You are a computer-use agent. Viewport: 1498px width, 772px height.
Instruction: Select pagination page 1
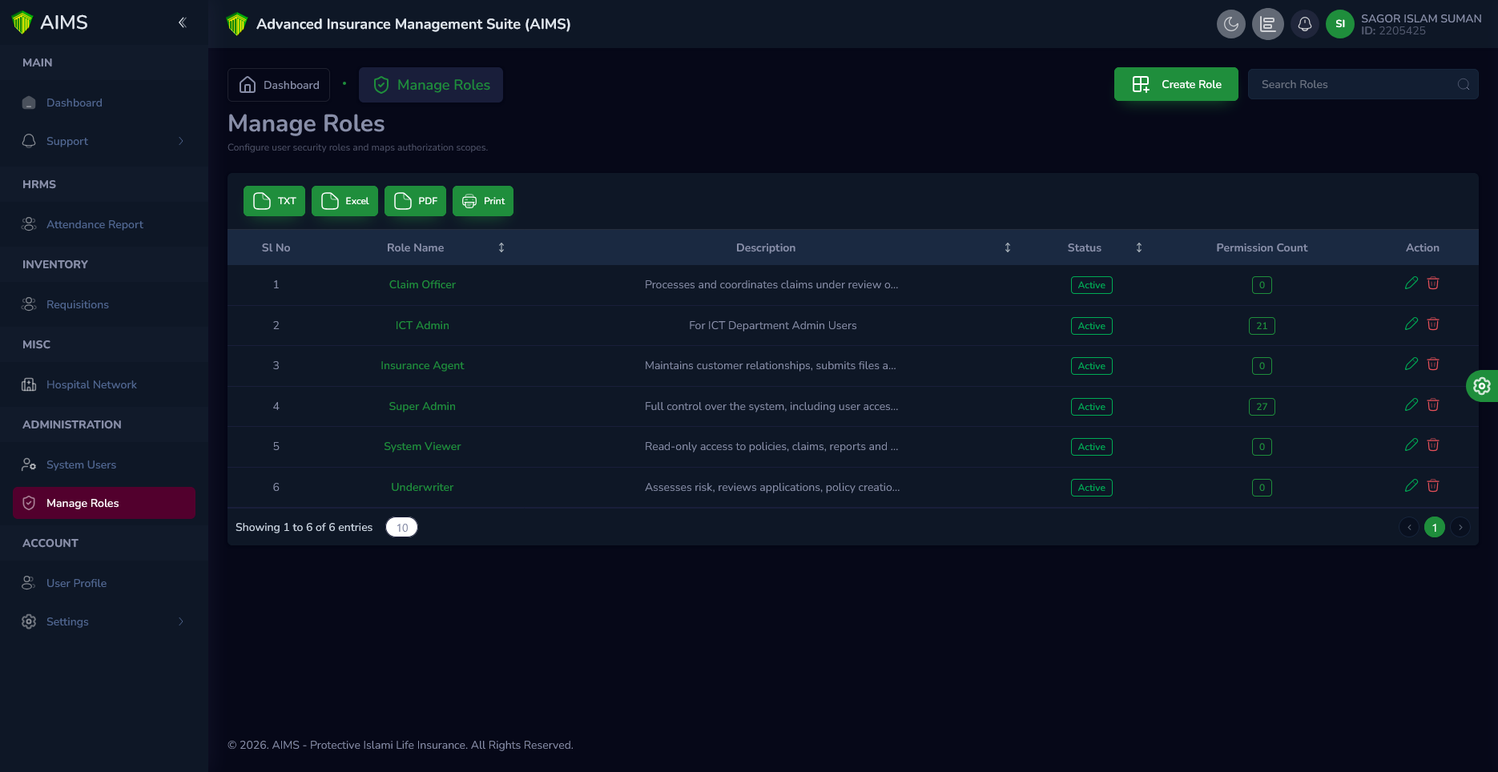(1435, 527)
